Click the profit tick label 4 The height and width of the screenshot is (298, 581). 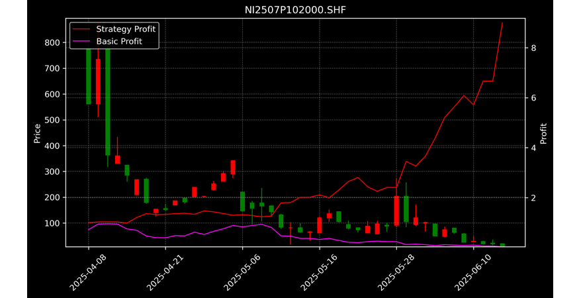coord(533,148)
